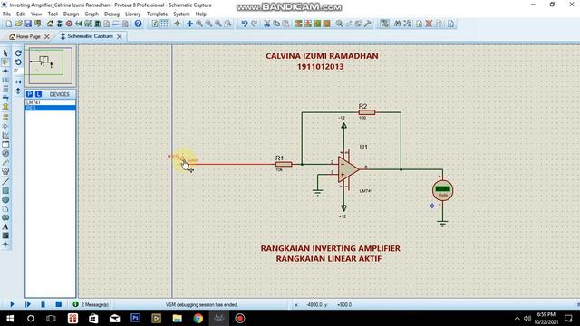Screen dimensions: 580x326
Task: Pause the simulation
Action: point(43,304)
